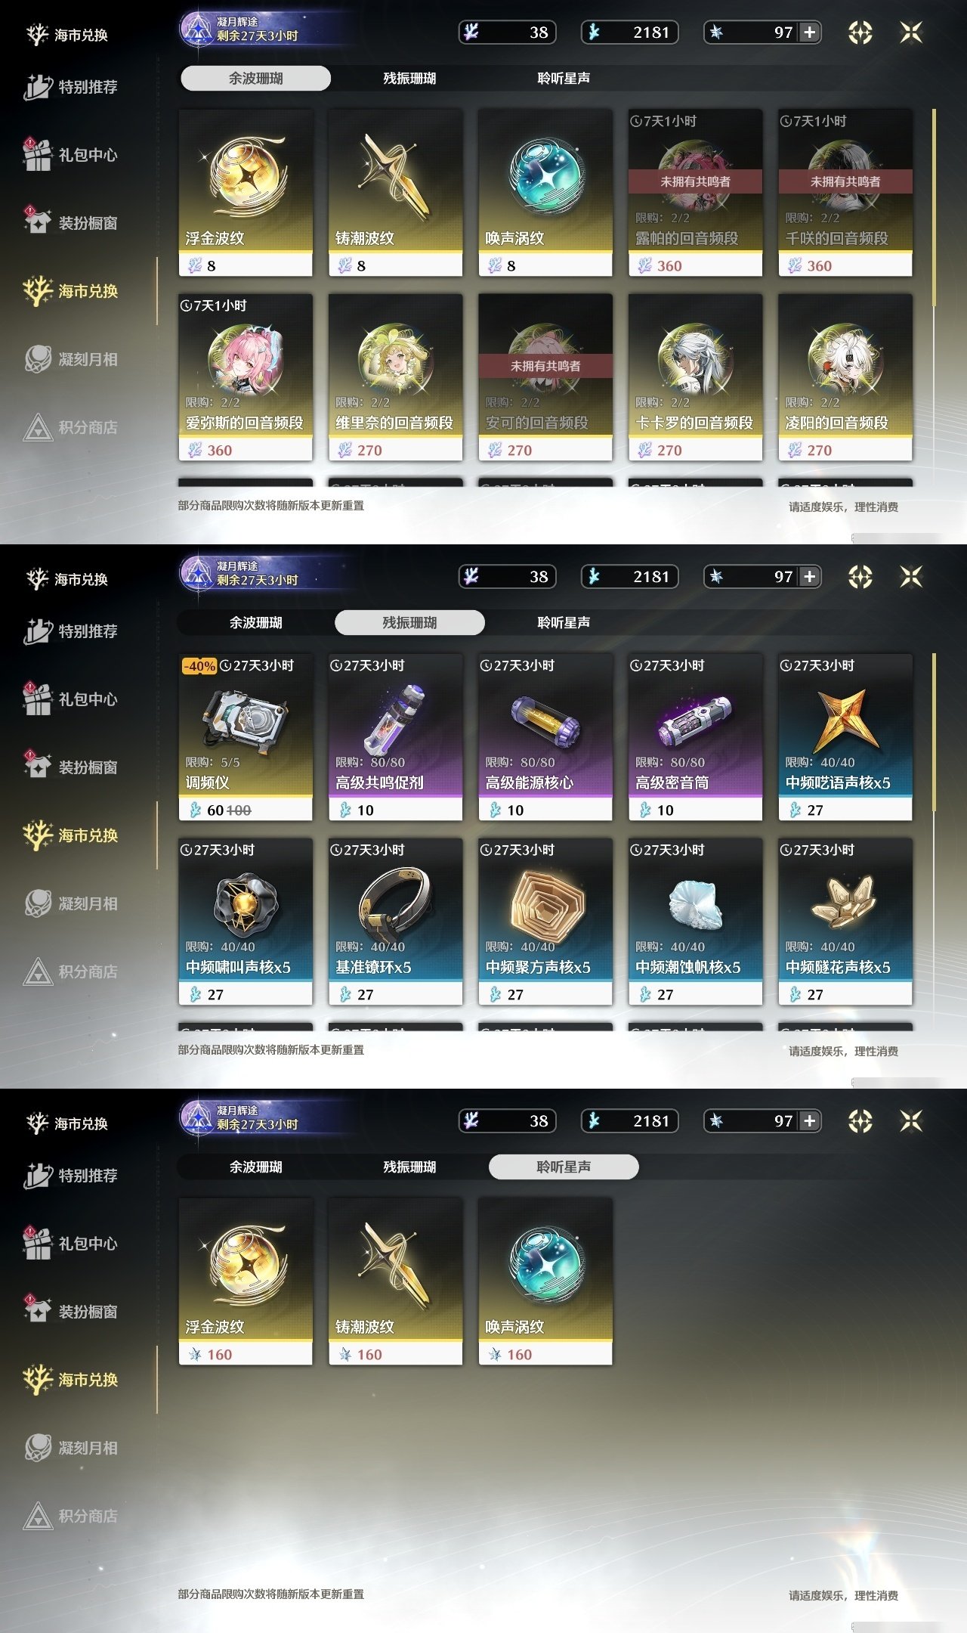967x1633 pixels.
Task: Open the 高级密音筒 purple tube item
Action: click(x=695, y=737)
